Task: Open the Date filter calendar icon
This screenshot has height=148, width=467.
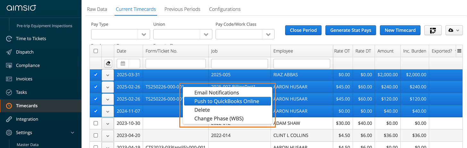Action: click(x=123, y=64)
